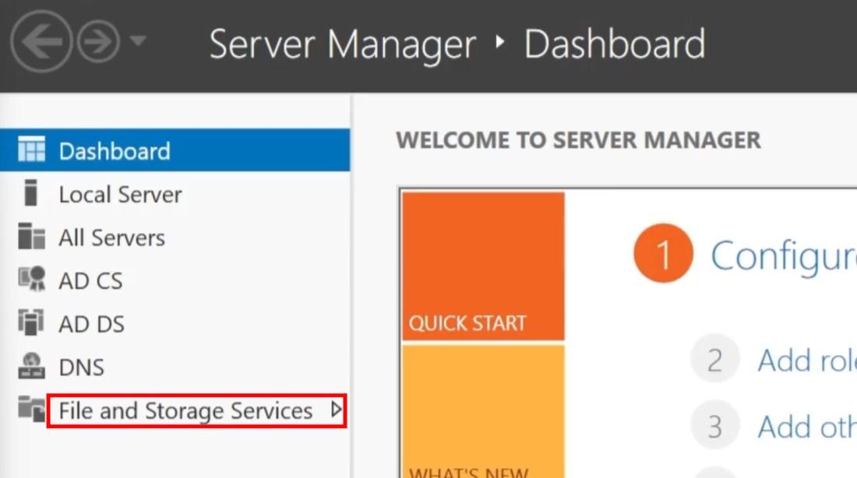
Task: Click the Dashboard grid icon in sidebar
Action: click(31, 150)
